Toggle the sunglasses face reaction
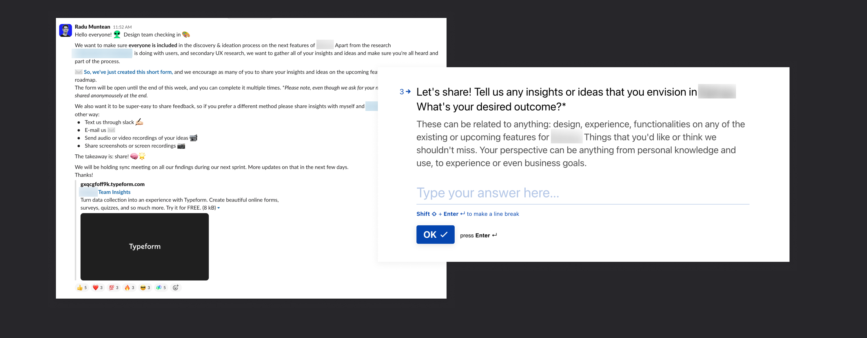 click(x=145, y=288)
